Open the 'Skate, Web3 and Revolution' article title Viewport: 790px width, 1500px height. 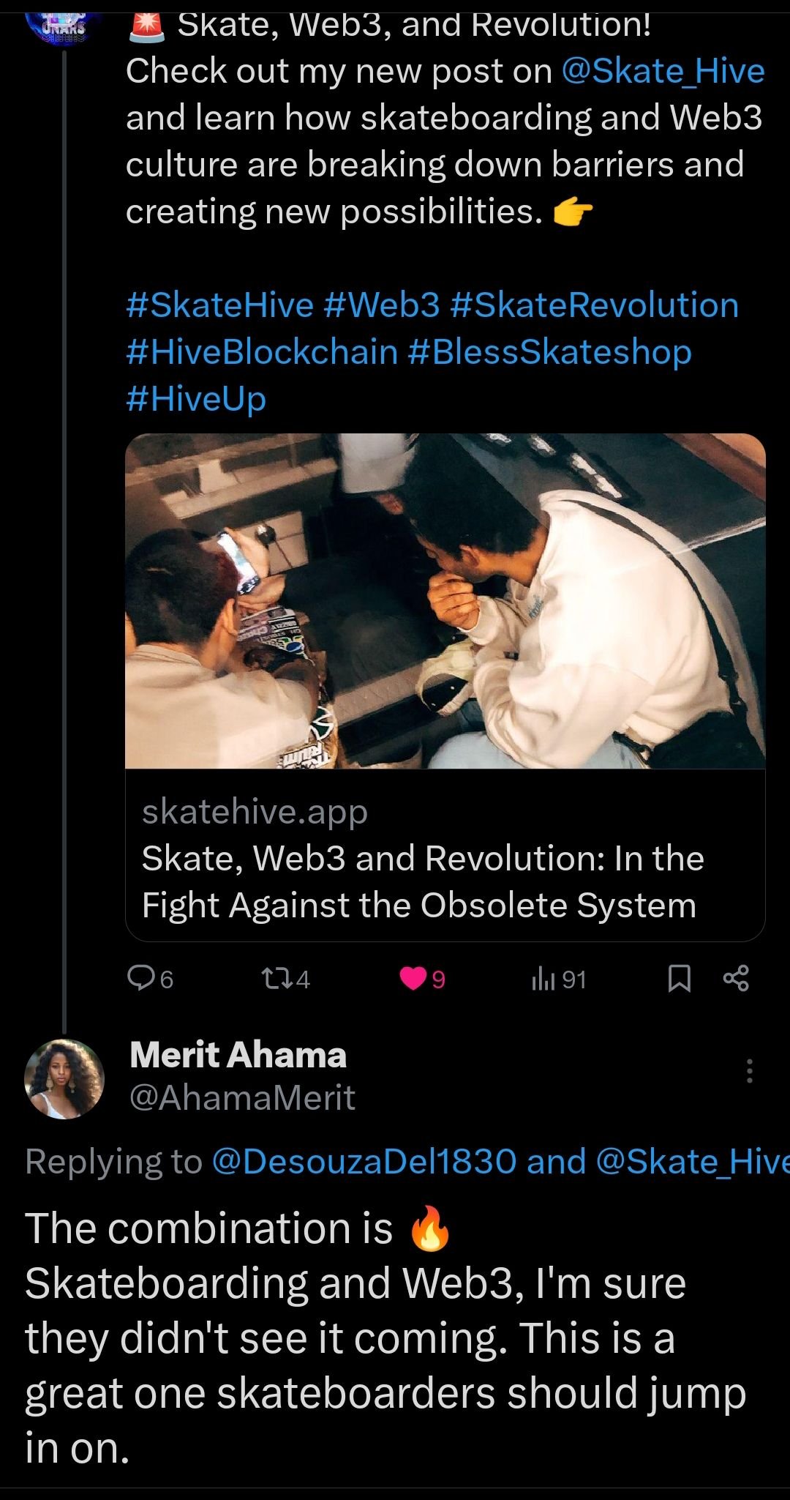422,881
